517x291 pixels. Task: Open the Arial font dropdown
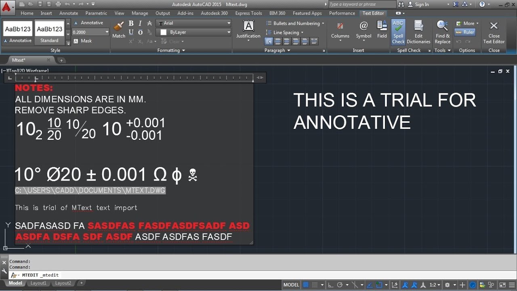pyautogui.click(x=193, y=23)
